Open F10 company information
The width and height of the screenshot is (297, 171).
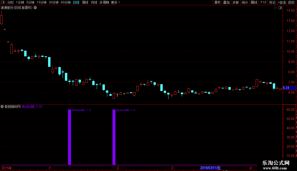[263, 2]
